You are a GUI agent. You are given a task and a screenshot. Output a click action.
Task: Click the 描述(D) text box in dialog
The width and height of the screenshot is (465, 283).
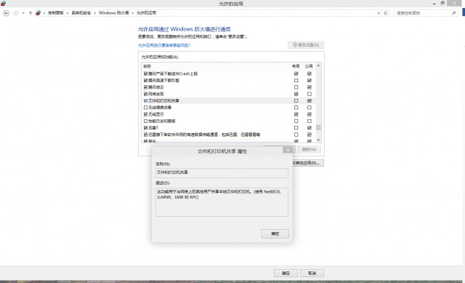point(222,202)
